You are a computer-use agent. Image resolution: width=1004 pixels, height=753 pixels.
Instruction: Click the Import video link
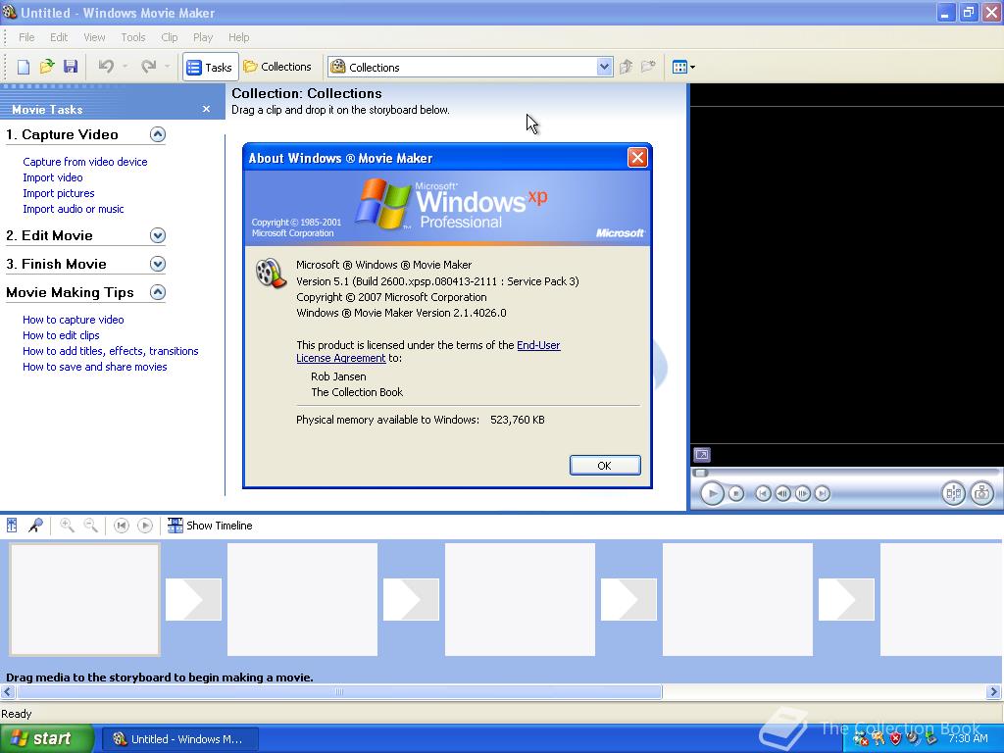coord(53,177)
